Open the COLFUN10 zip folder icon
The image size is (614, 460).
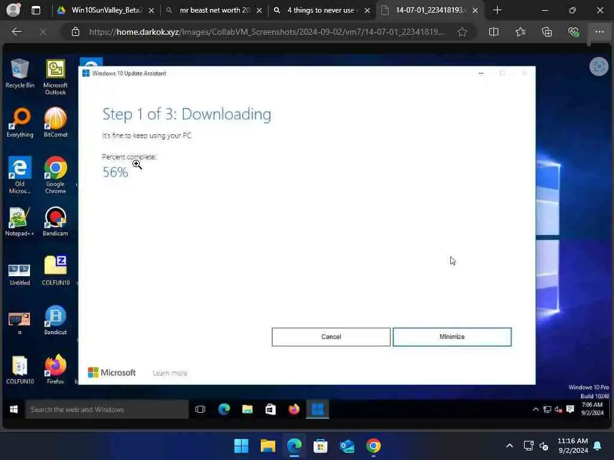click(x=55, y=271)
